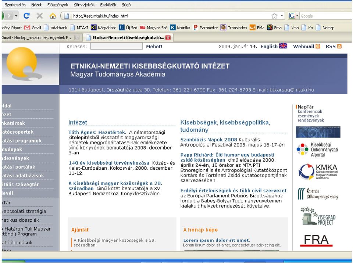Open the Könyvjelzők menu

(x=84, y=5)
